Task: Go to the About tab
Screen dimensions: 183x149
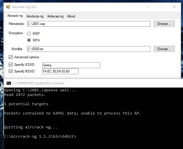Action: (71, 16)
